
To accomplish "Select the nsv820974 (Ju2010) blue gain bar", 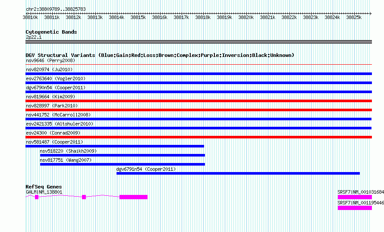I will (x=198, y=74).
